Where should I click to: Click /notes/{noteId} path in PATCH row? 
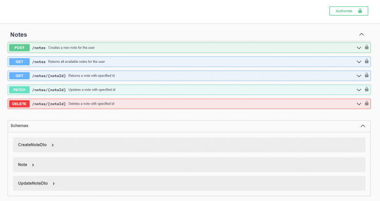click(49, 90)
